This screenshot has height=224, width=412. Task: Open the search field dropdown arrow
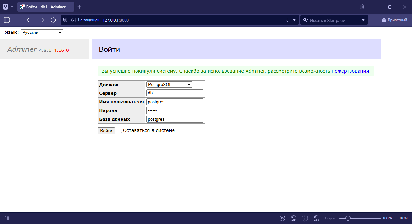(x=363, y=20)
